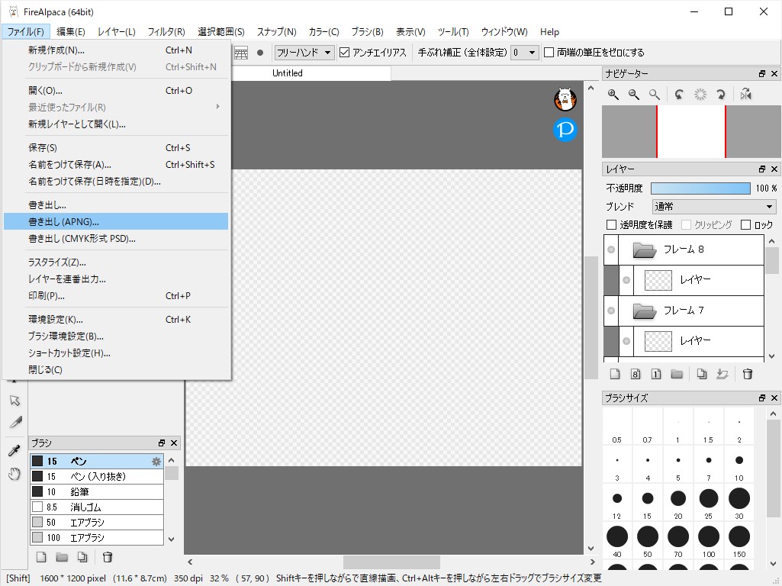Zoom in using the Navigator magnifier
The image size is (782, 586).
(613, 94)
